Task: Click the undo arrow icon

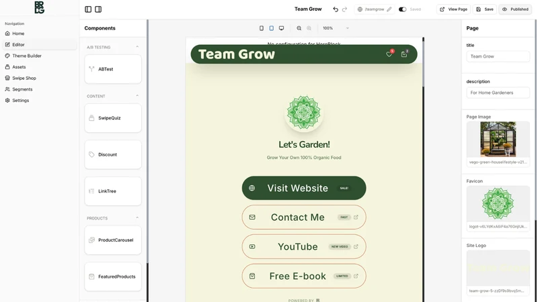Action: 336,9
